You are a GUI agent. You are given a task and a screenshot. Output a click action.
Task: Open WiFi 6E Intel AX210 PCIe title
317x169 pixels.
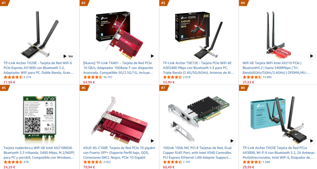tap(276, 68)
